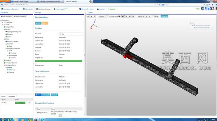The image size is (217, 121).
Task: Click the orange Stop button in Simulation Run
Action: click(45, 23)
